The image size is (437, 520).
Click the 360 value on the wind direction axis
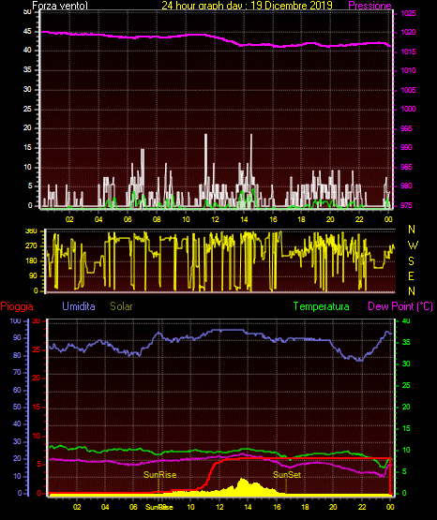(32, 231)
